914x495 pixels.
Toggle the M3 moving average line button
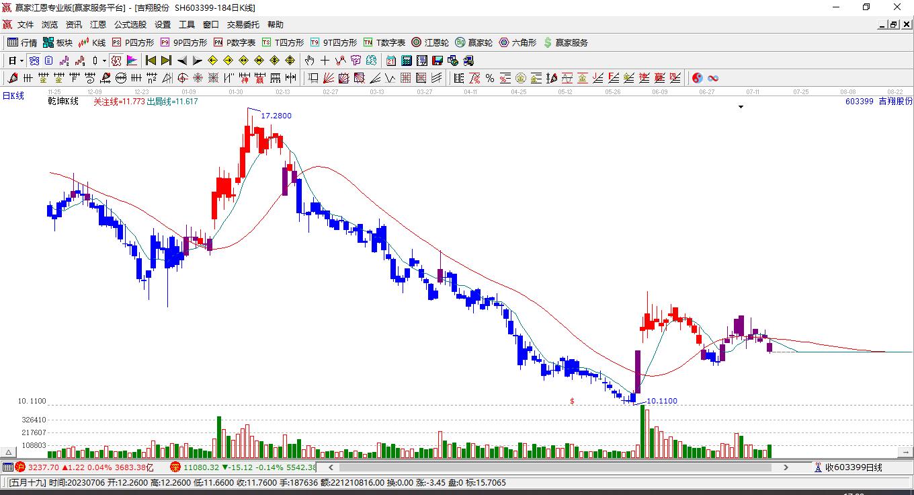pos(64,61)
